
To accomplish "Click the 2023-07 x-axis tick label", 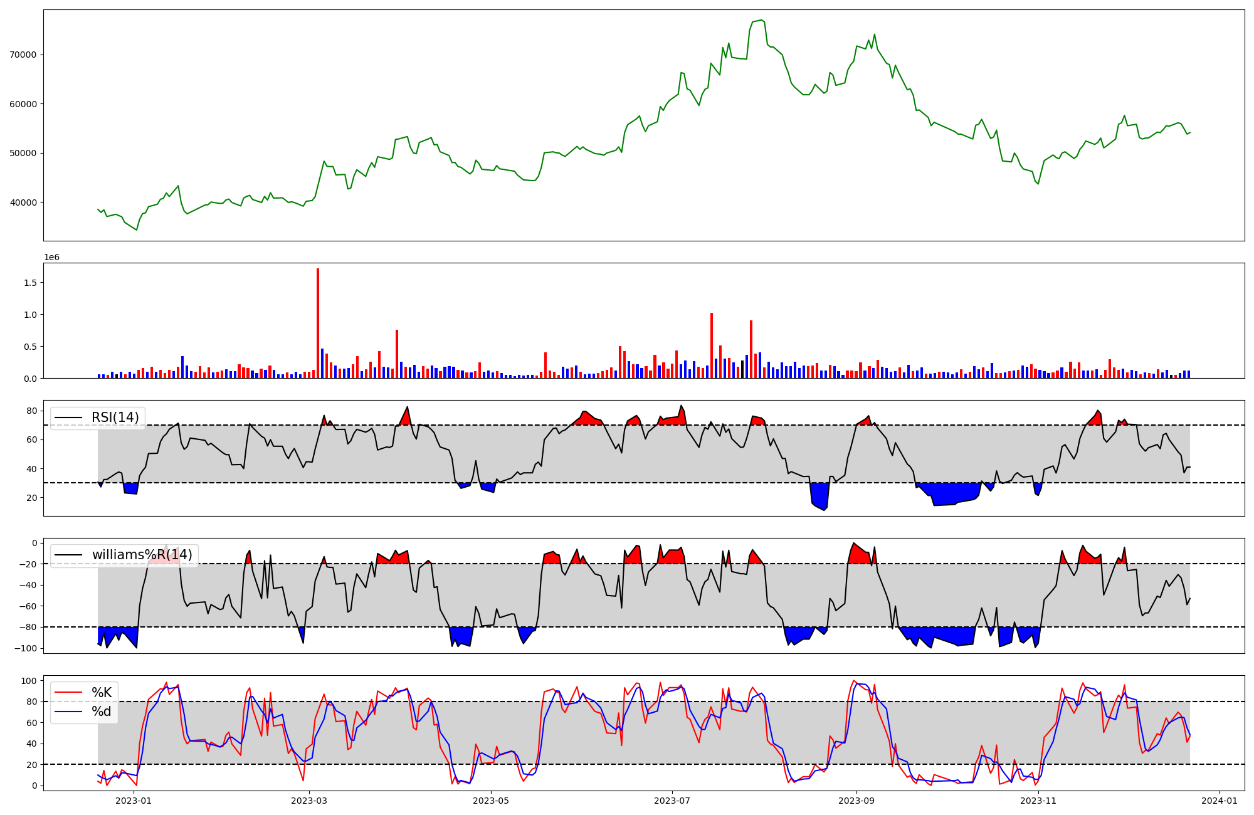I will point(672,801).
